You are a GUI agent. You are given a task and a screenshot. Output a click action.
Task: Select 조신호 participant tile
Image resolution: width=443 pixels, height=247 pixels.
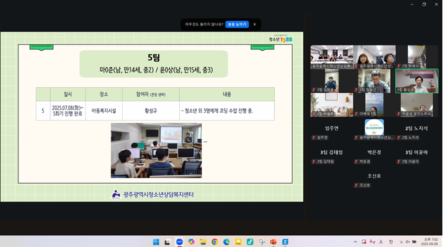[x=374, y=180]
